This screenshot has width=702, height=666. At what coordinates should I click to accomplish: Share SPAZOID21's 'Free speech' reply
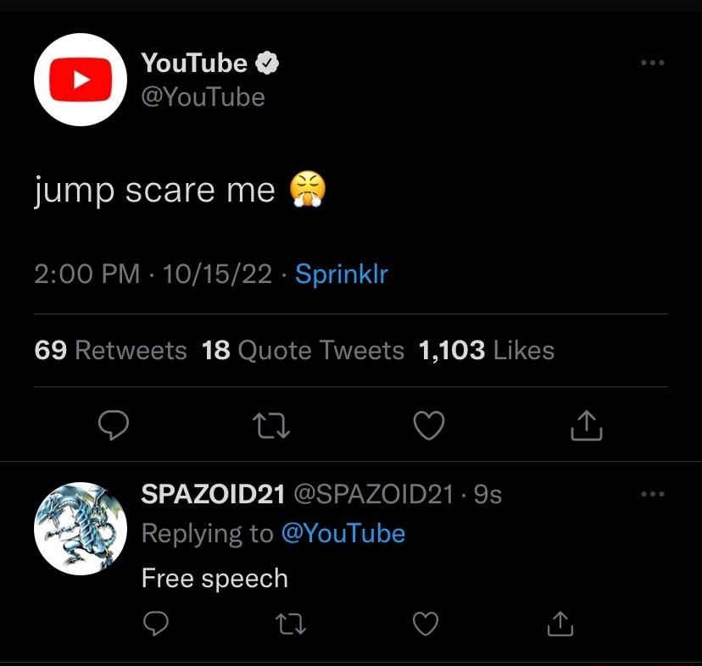pyautogui.click(x=560, y=624)
